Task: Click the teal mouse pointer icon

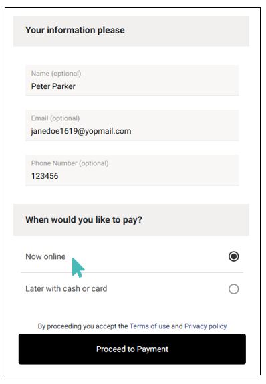Action: coord(78,268)
